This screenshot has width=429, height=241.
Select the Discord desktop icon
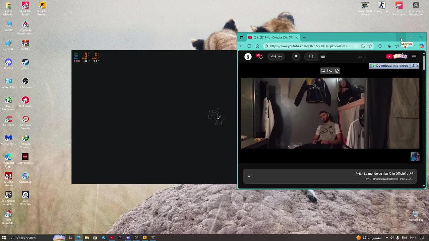8,64
